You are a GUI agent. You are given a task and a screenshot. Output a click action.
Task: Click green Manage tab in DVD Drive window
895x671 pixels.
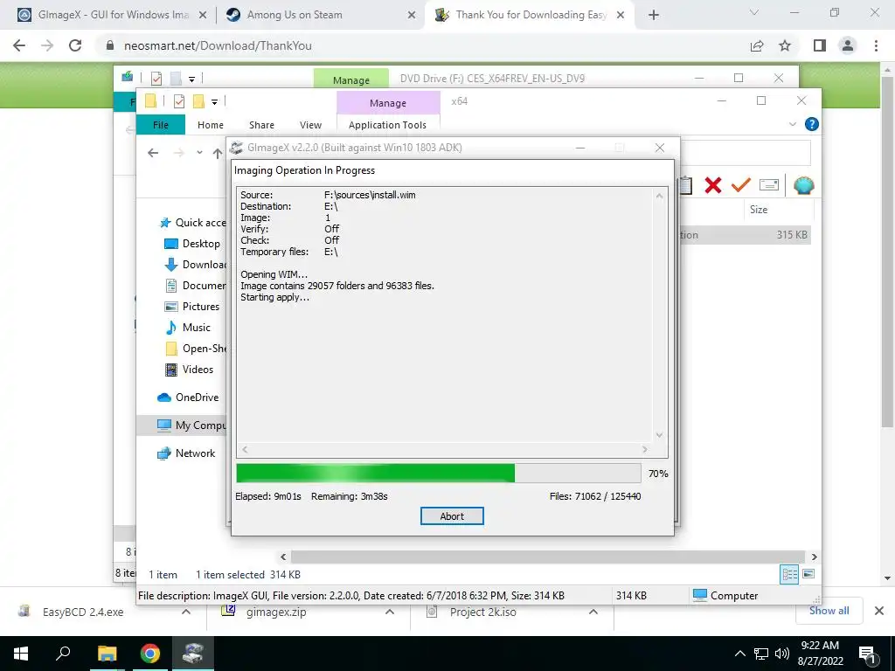[351, 80]
